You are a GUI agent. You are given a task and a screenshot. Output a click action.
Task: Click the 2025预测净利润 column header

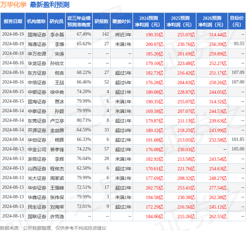point(180,21)
